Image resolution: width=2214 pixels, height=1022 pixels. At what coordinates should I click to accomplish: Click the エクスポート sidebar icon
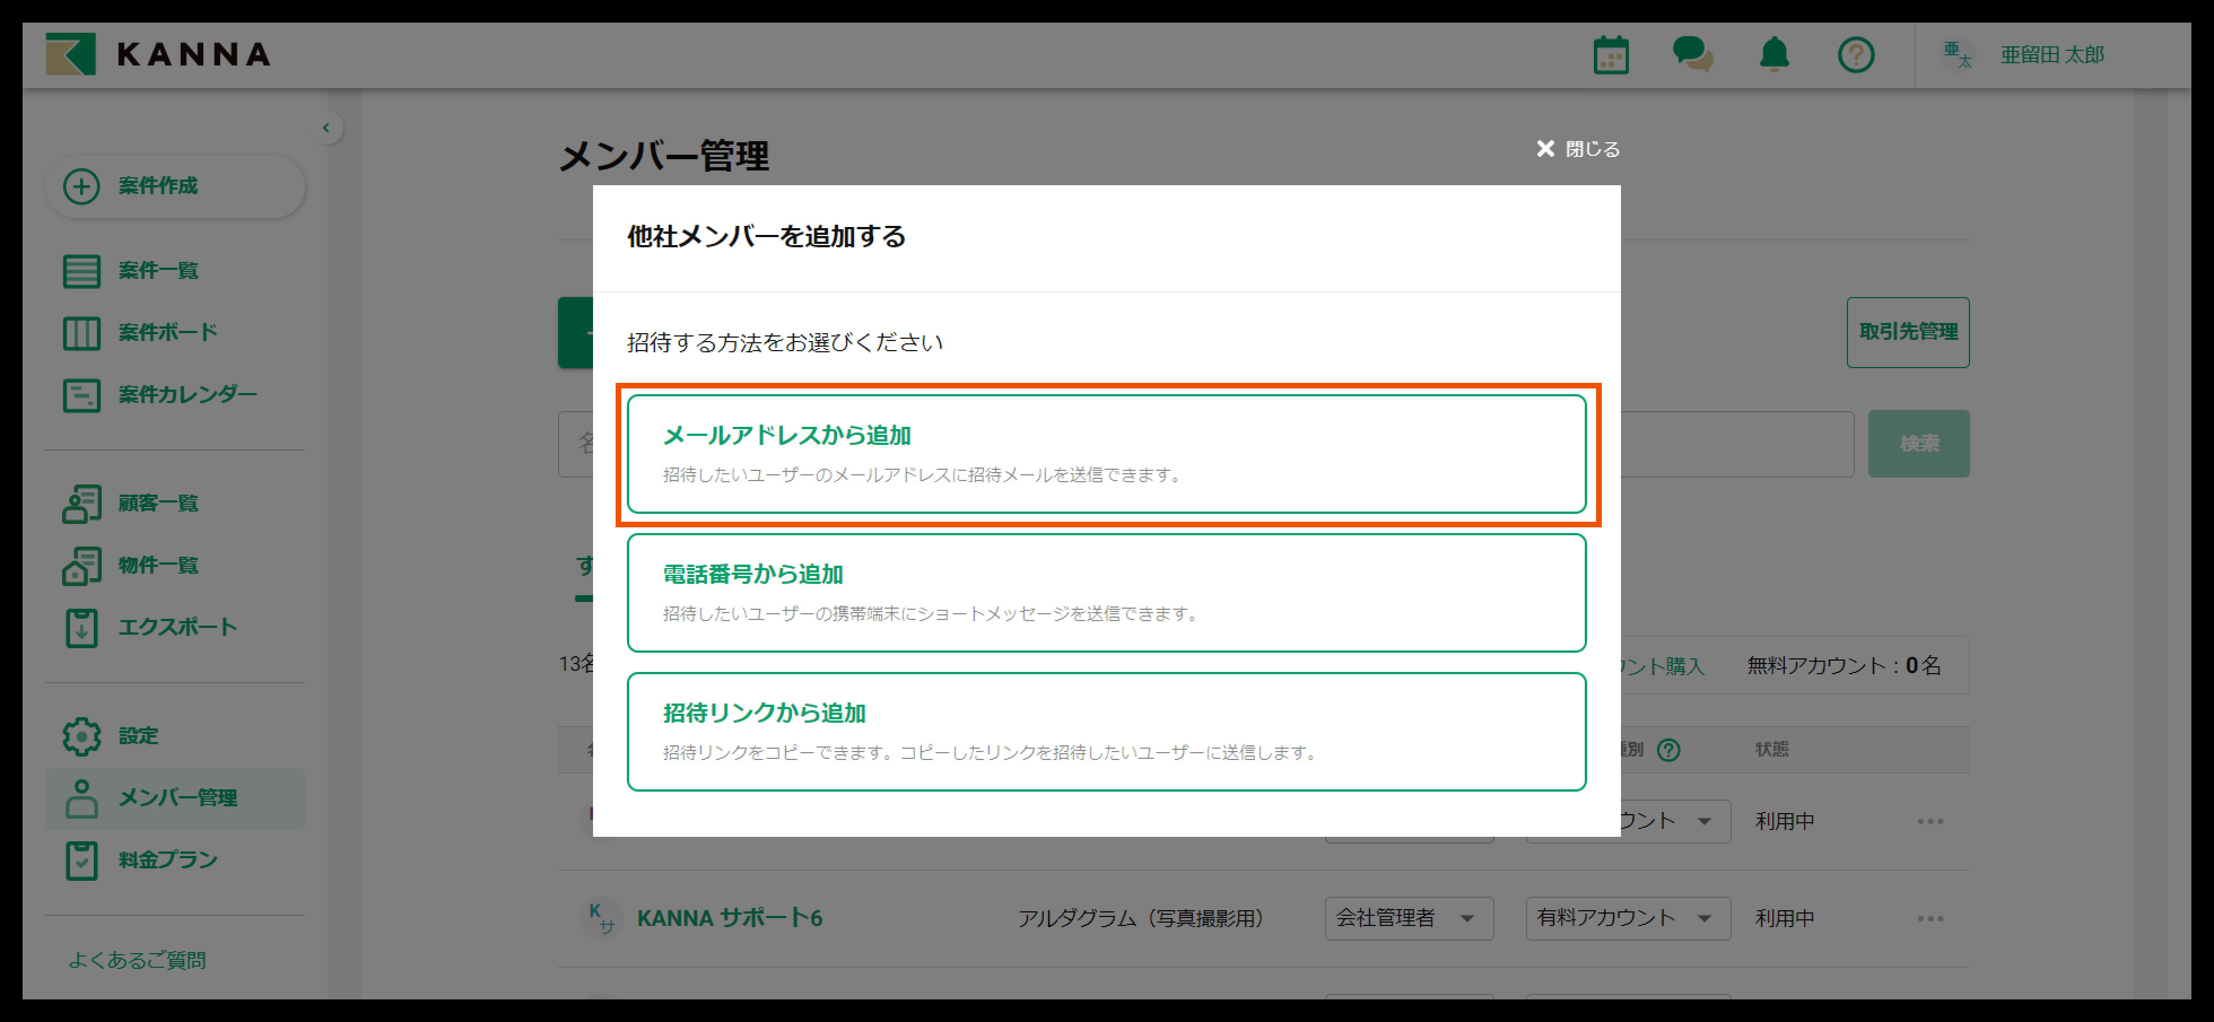point(82,627)
